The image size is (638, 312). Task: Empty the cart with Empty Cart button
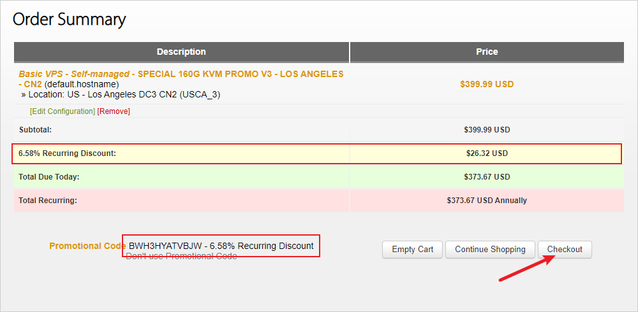(x=413, y=250)
